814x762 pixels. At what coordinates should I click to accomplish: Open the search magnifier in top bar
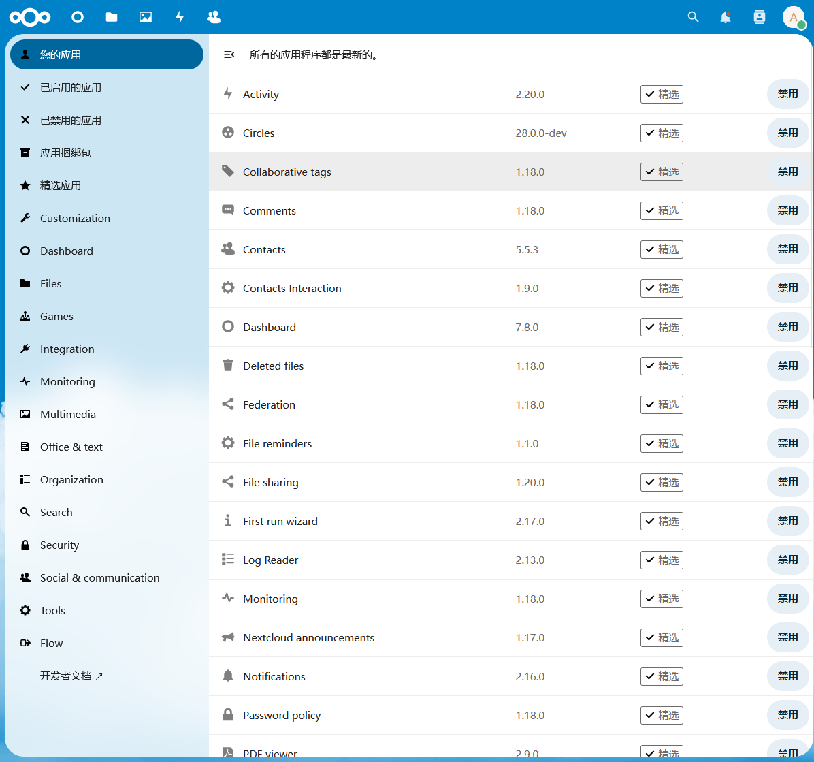(x=693, y=17)
